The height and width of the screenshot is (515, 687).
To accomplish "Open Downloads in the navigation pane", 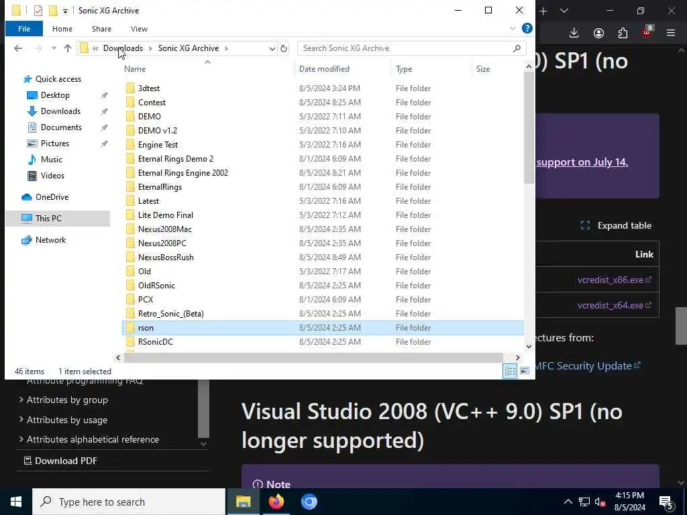I will click(60, 111).
